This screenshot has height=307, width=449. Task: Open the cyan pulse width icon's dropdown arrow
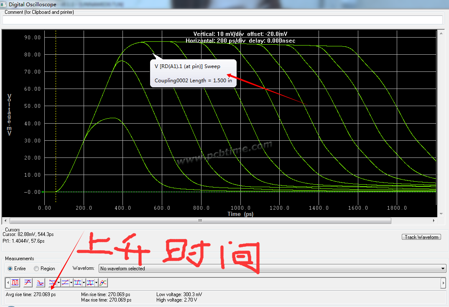[x=84, y=283]
